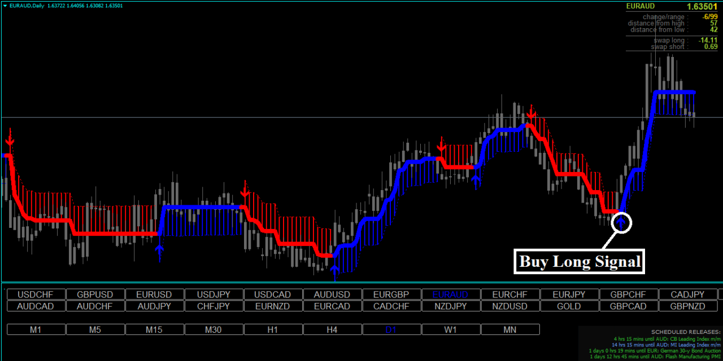Change timeframe to M5

coord(95,329)
